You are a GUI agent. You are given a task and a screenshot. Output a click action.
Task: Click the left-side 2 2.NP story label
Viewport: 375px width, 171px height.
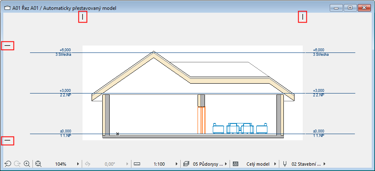tap(65, 95)
